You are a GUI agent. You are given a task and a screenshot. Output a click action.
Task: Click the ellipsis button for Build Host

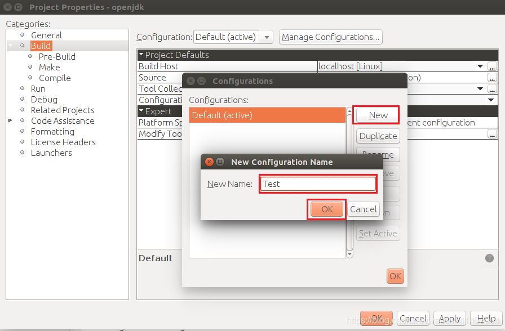[492, 66]
